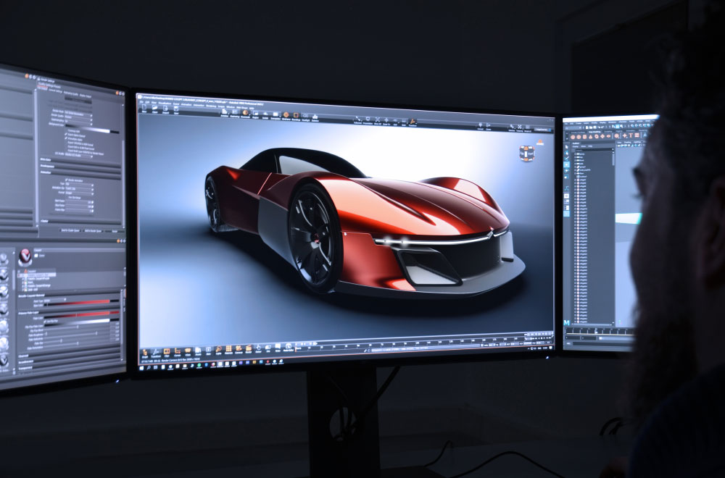Toggle the Headlight toolbar icon
Viewport: 725px width, 478px height.
(306, 117)
